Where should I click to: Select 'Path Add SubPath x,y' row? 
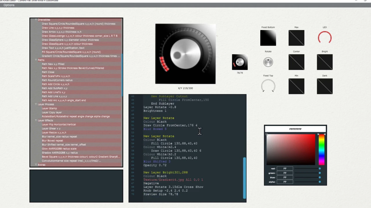pyautogui.click(x=54, y=88)
